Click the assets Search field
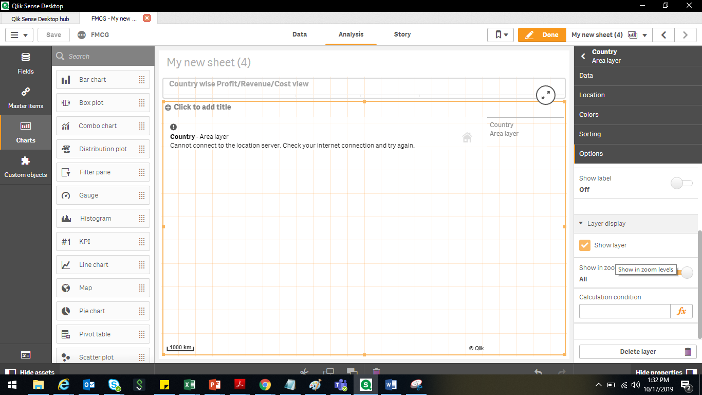The image size is (702, 395). [103, 56]
